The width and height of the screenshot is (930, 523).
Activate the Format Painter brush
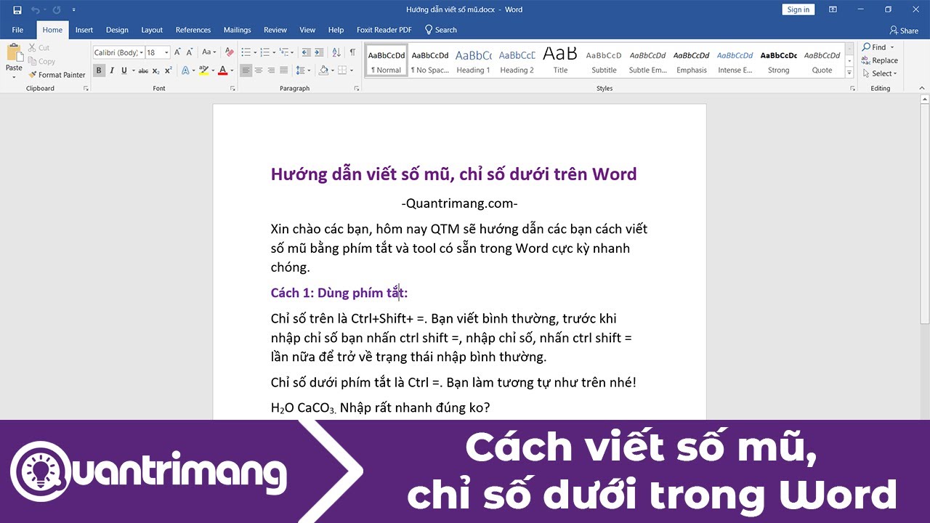click(x=33, y=75)
